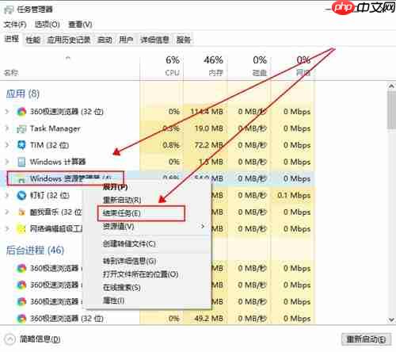
Task: Click the 钉钉 (32 位) process name
Action: click(50, 195)
